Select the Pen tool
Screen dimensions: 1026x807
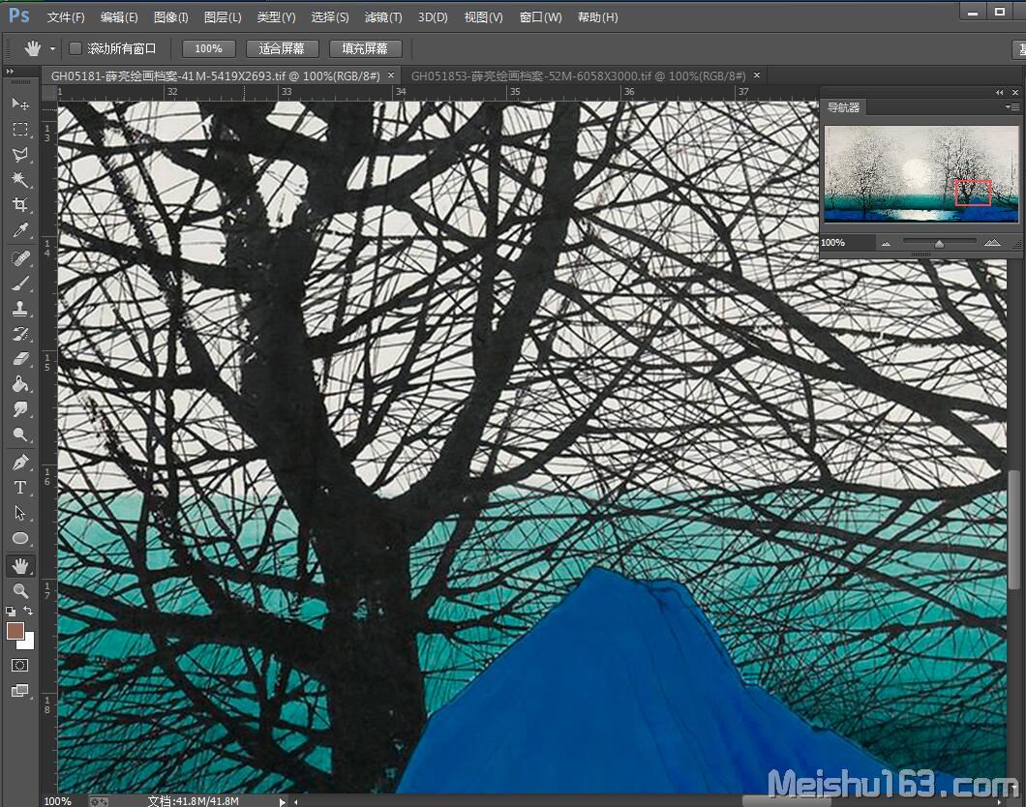(x=20, y=463)
